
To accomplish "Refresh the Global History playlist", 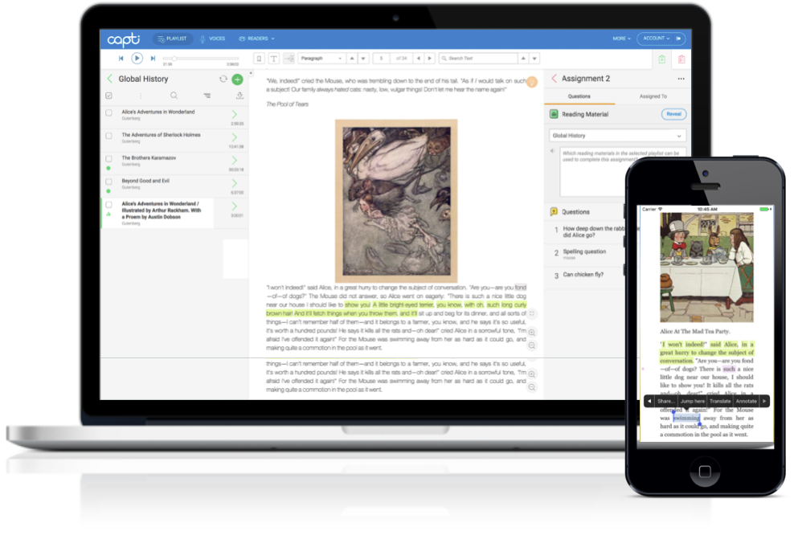I will 223,80.
